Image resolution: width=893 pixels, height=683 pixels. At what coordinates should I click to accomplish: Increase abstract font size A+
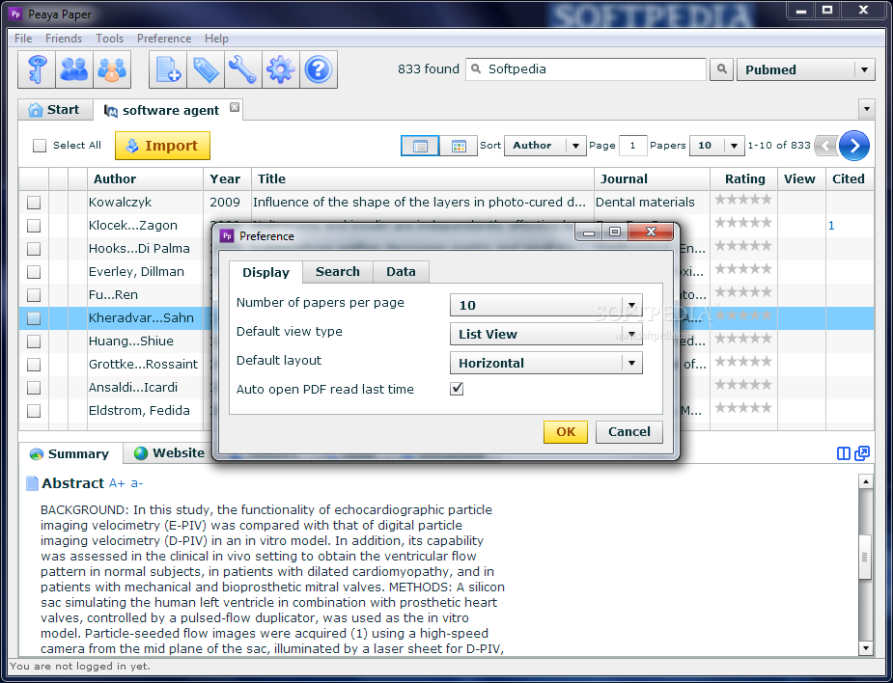pyautogui.click(x=117, y=483)
